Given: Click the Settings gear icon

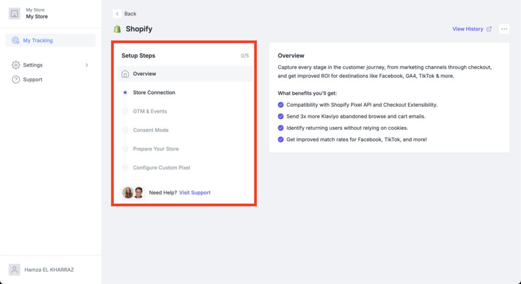Looking at the screenshot, I should click(x=16, y=65).
